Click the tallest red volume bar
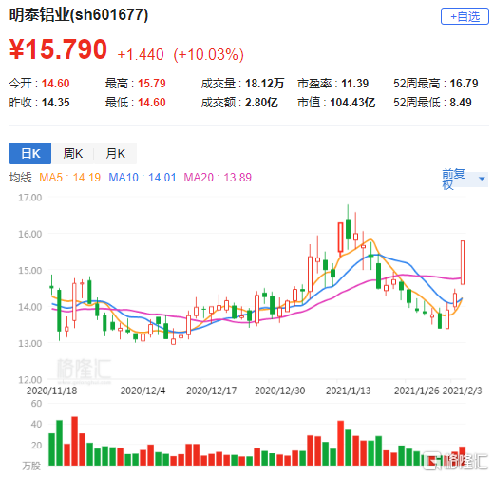This screenshot has height=477, width=494. click(x=75, y=441)
